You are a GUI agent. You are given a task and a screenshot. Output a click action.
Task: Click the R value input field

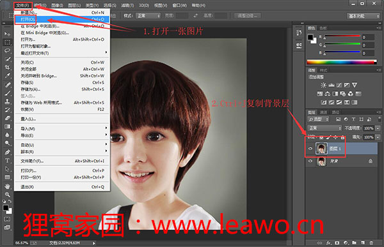pyautogui.click(x=368, y=38)
